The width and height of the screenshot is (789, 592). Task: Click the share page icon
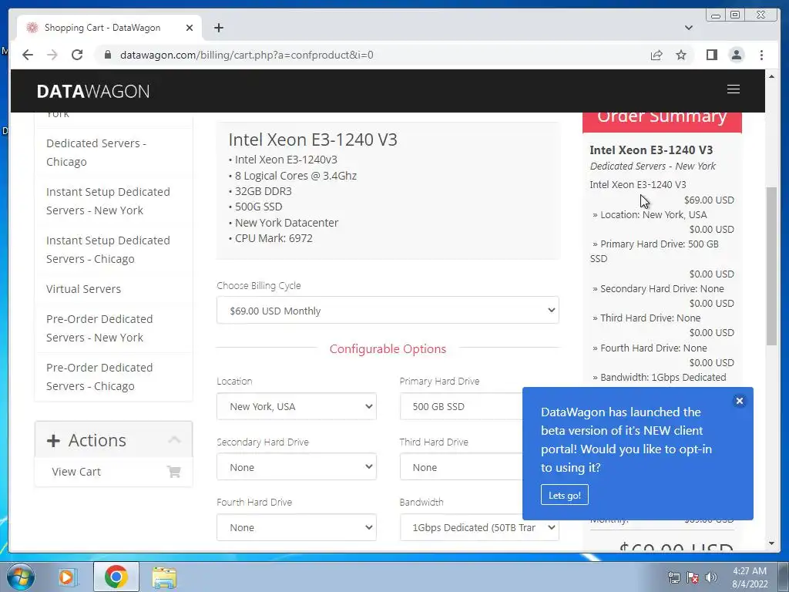(656, 55)
